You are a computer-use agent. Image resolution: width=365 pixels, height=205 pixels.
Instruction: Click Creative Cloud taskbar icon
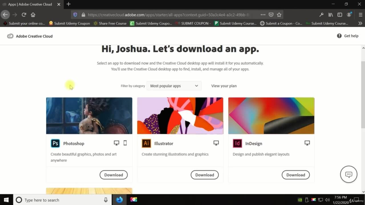(x=134, y=200)
